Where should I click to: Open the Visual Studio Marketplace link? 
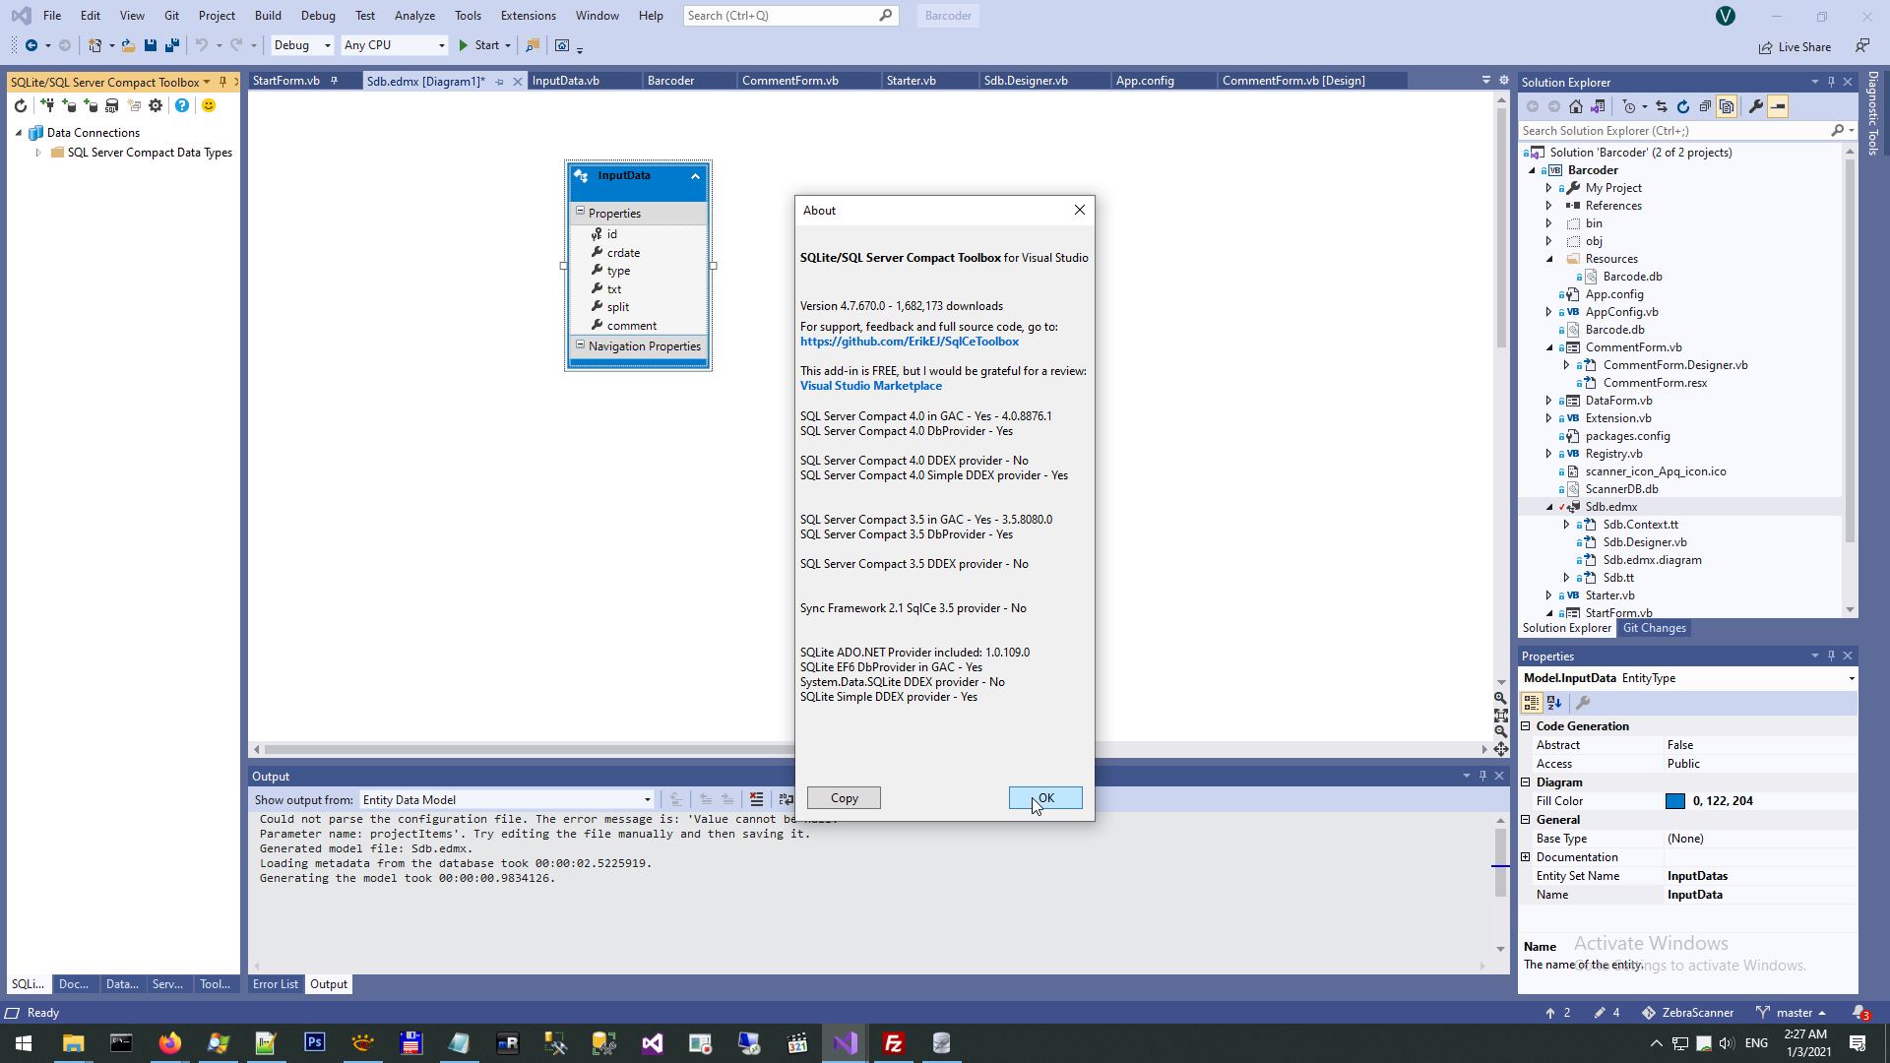(x=870, y=386)
